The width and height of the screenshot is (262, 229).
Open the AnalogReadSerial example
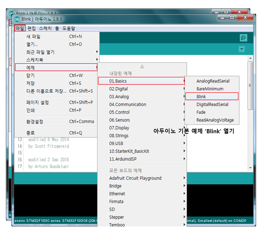click(212, 81)
